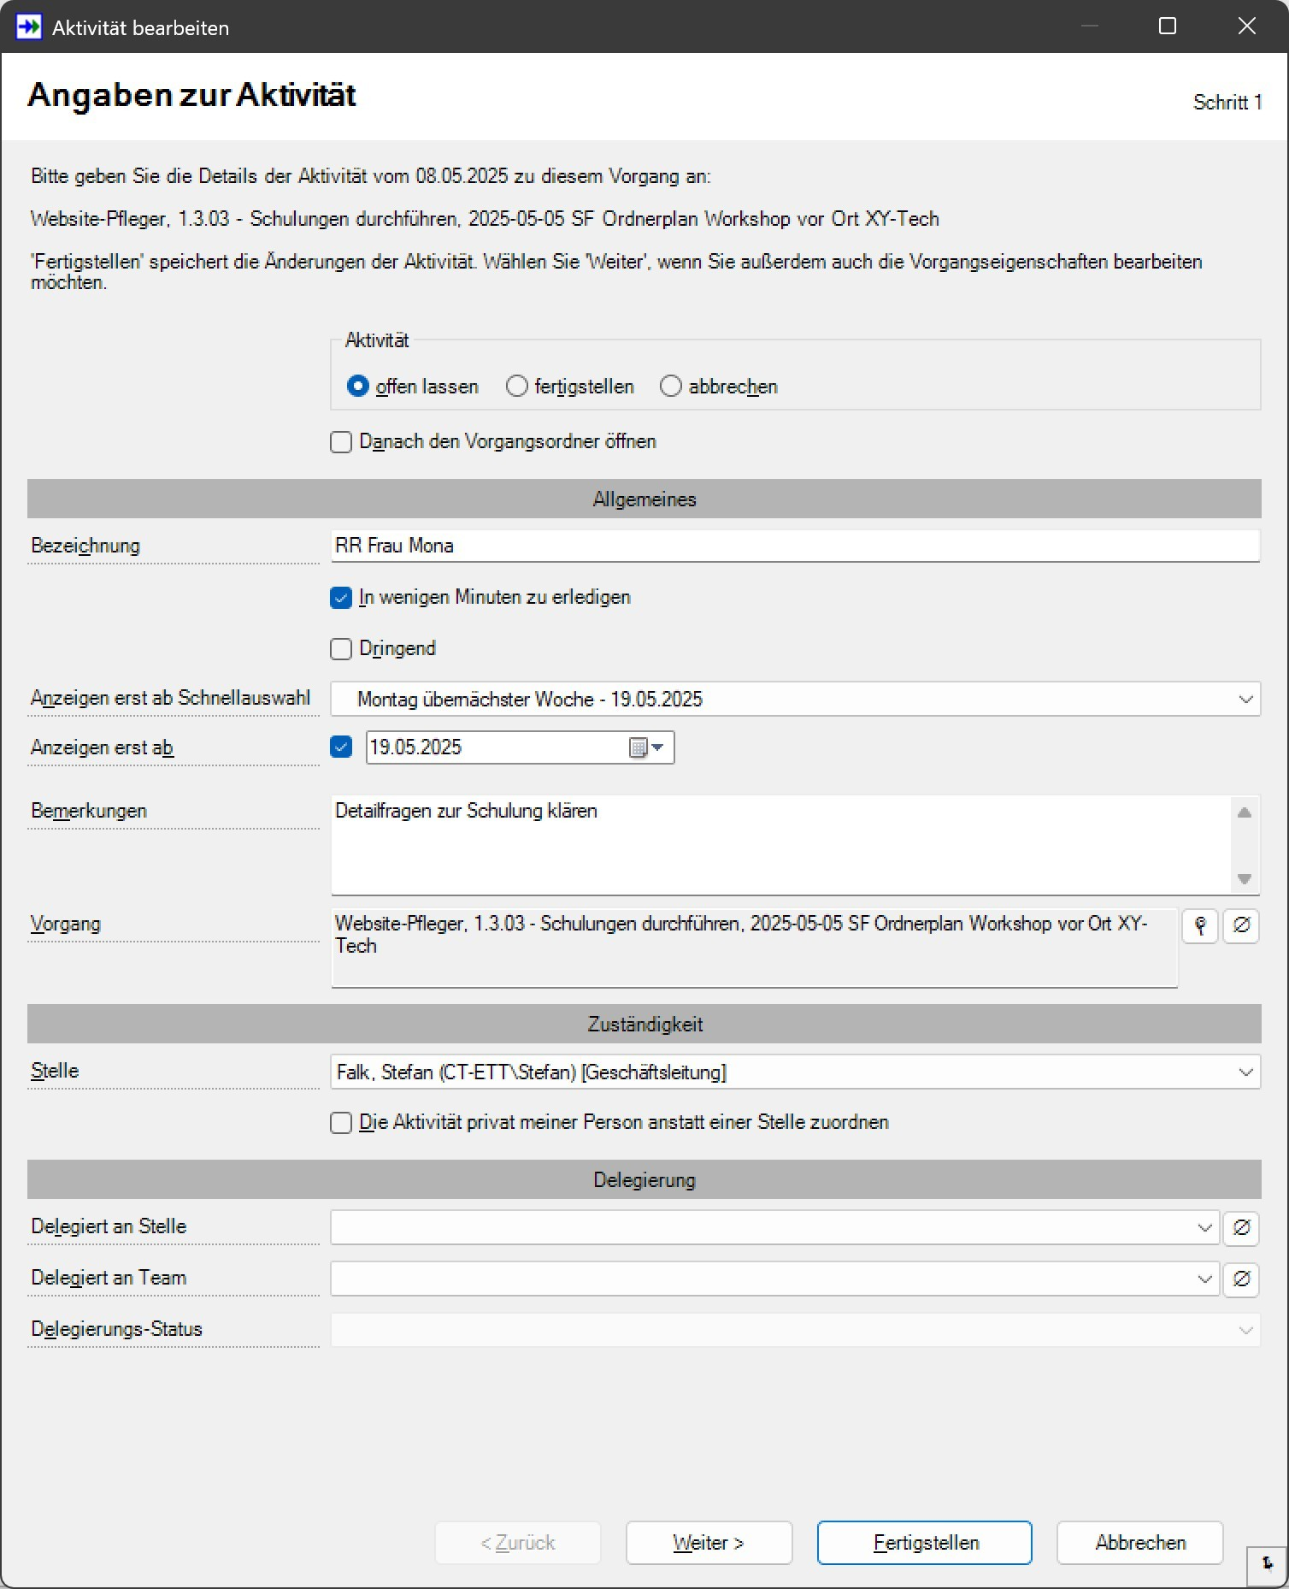Click the Abbrechen button at the bottom
Viewport: 1289px width, 1589px height.
click(1140, 1543)
